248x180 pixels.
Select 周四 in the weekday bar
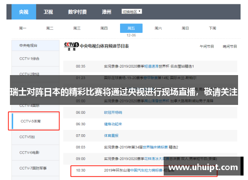tap(104, 28)
